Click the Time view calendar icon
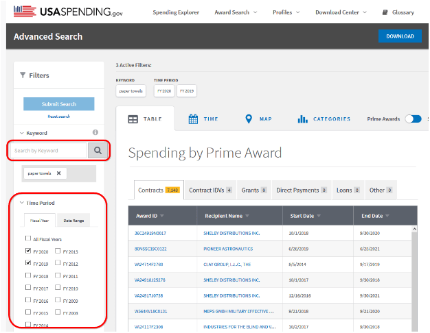Viewport: 430px width, 333px height. tap(193, 119)
